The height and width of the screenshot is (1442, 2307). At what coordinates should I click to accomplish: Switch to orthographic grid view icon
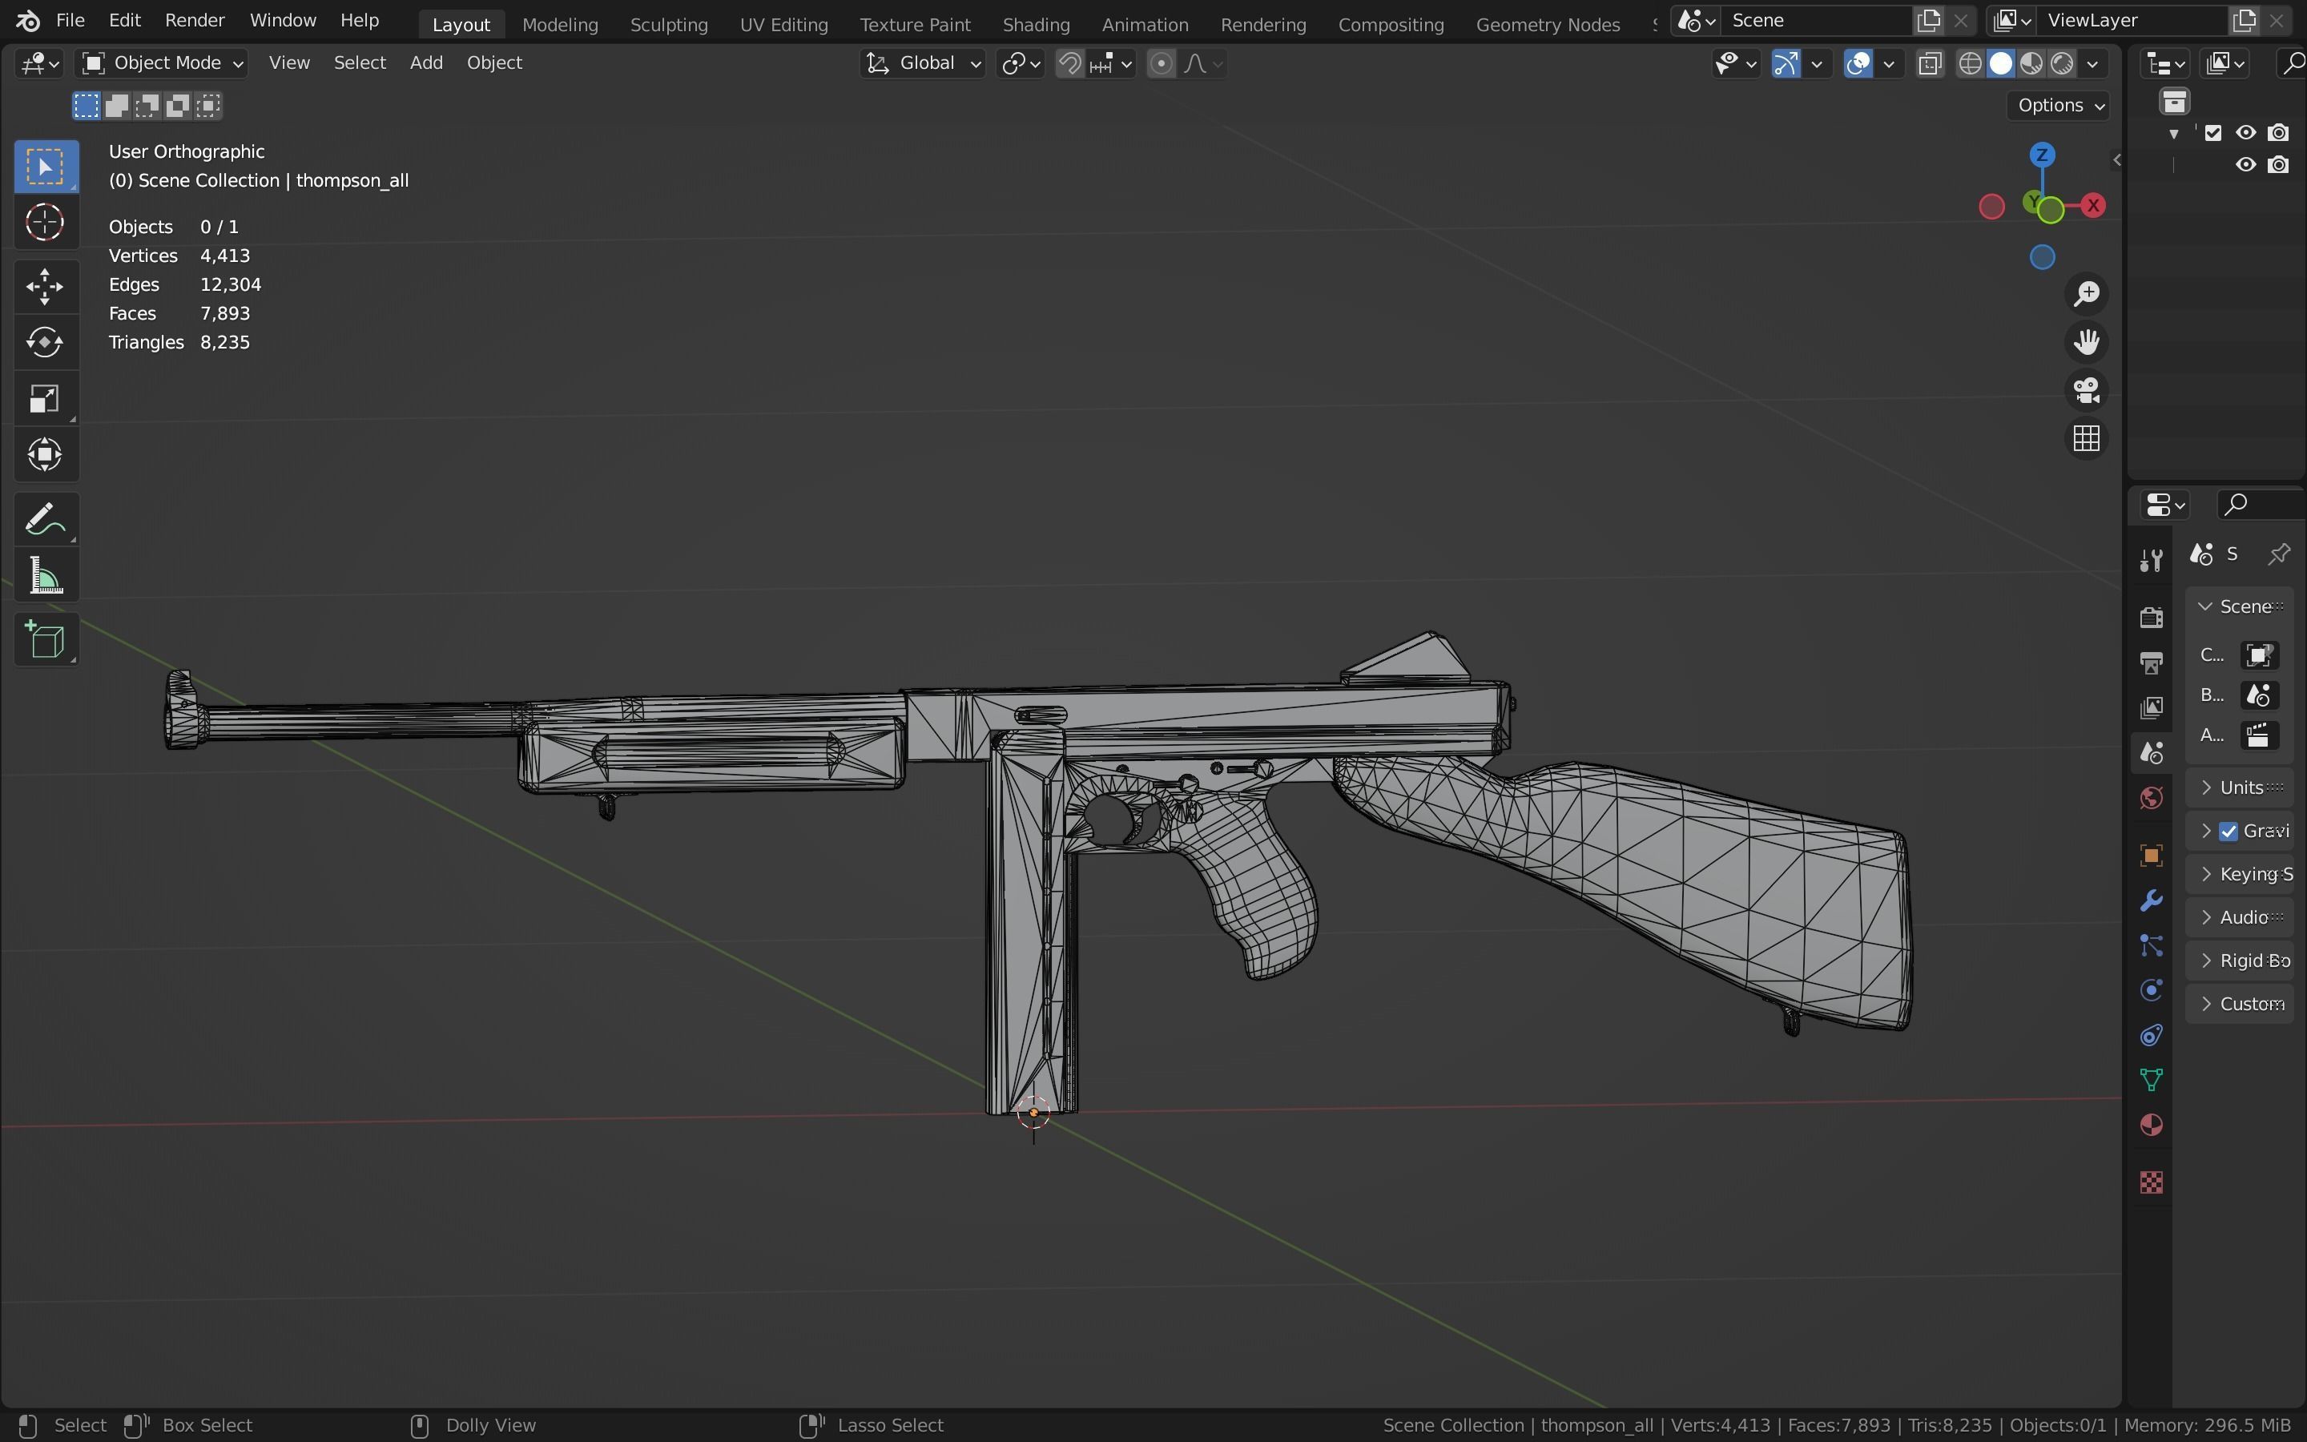pos(2086,439)
